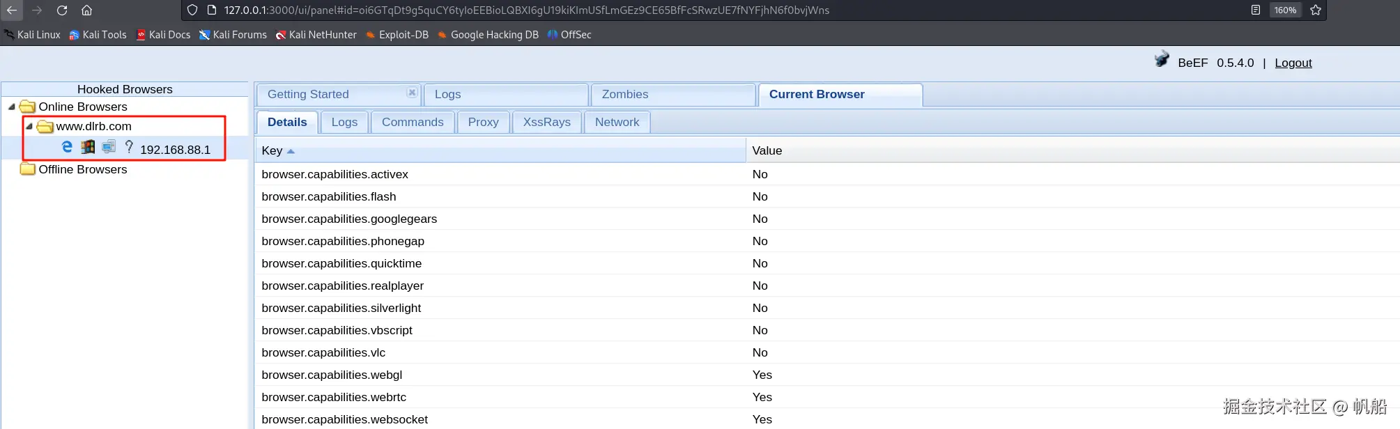Click the Windows OS icon beside 192.168.88.1

pyautogui.click(x=88, y=147)
